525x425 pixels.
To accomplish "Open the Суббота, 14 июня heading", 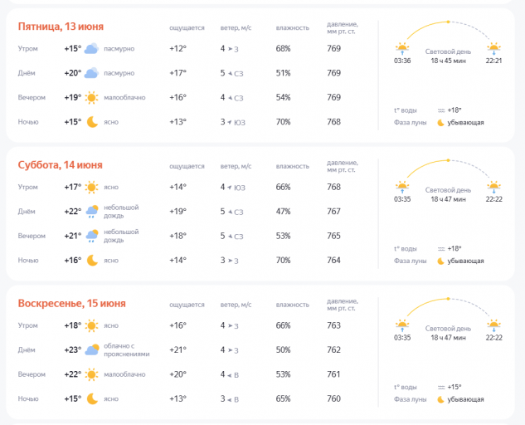I will point(61,164).
